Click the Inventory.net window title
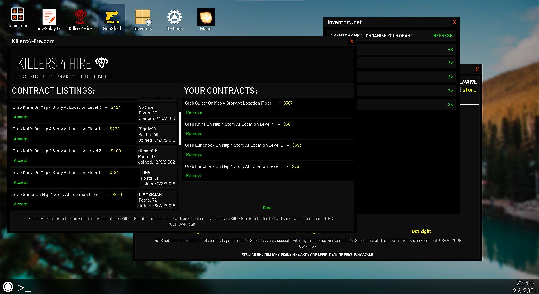 (x=344, y=22)
